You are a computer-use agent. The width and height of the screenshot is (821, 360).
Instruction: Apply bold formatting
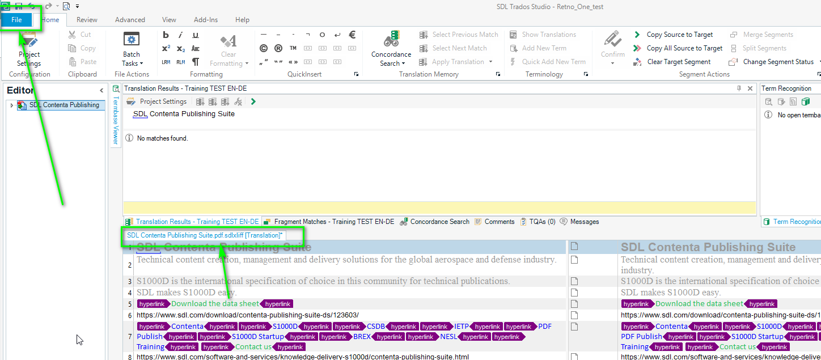coord(166,35)
